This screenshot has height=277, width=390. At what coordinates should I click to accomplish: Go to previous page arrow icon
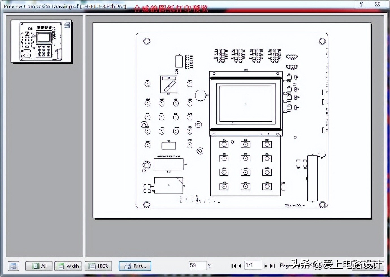[x=239, y=266]
